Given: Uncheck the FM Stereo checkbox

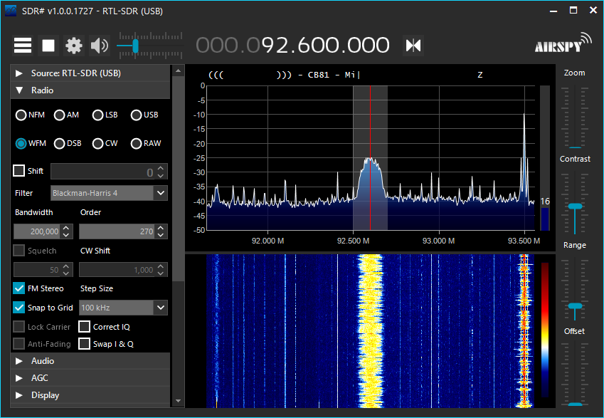Looking at the screenshot, I should click(19, 288).
